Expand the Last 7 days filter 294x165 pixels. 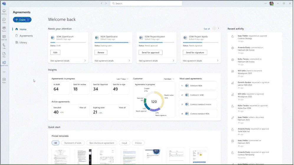(123, 79)
